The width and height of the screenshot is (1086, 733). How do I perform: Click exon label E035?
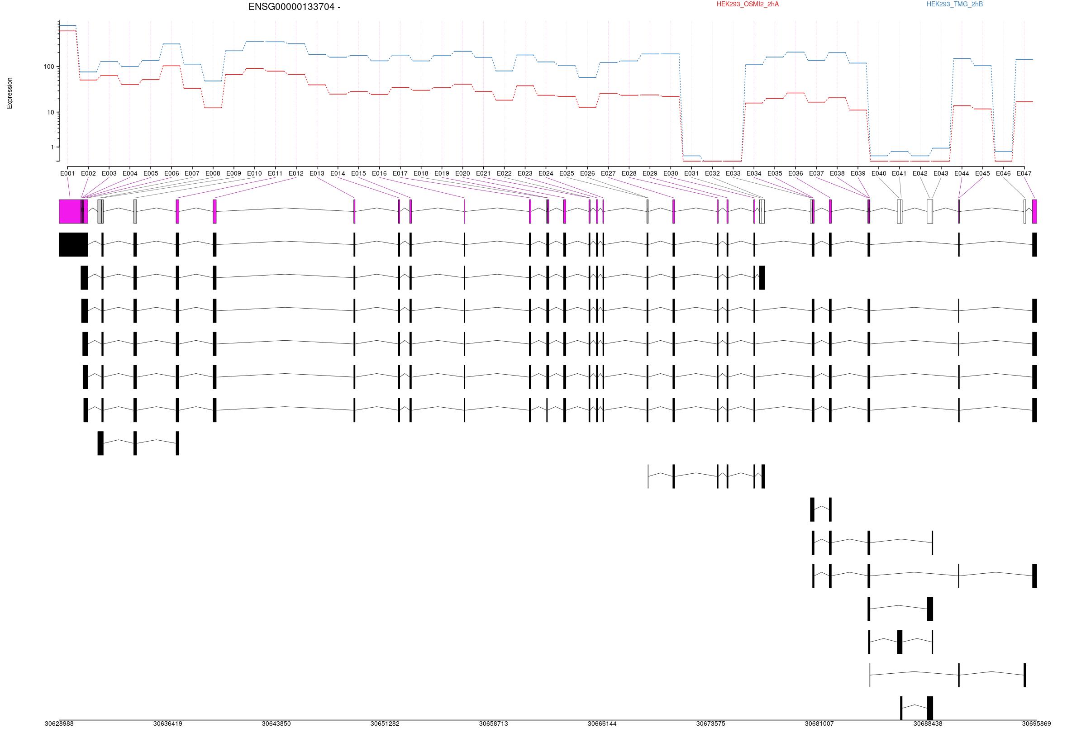[x=774, y=173]
